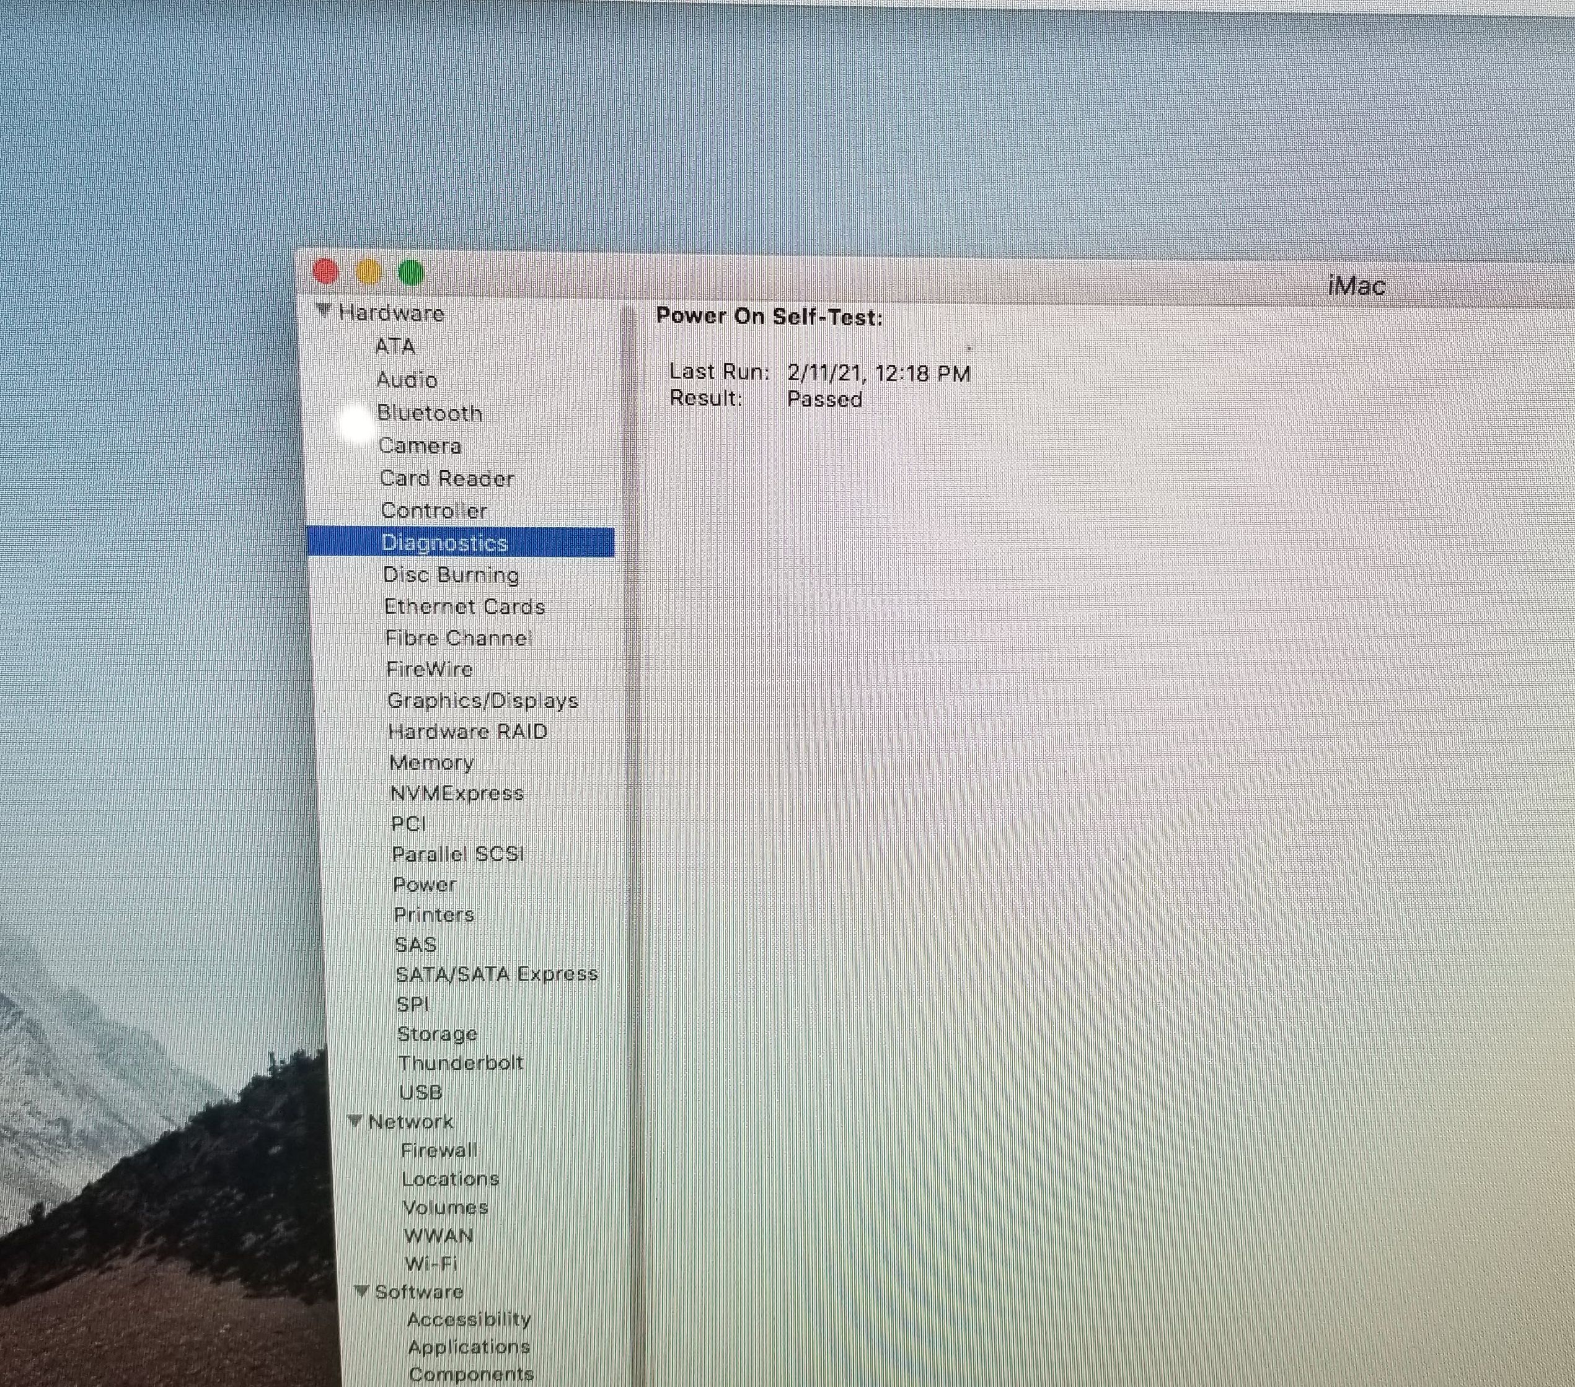Select SATA/SATA Express entry
The image size is (1575, 1387).
coord(496,974)
